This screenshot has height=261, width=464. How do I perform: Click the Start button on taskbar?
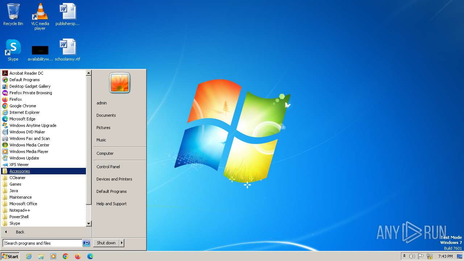[x=10, y=256]
